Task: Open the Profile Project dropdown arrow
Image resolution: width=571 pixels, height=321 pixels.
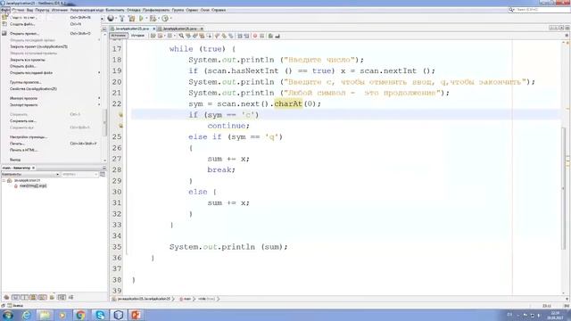Action: click(171, 18)
